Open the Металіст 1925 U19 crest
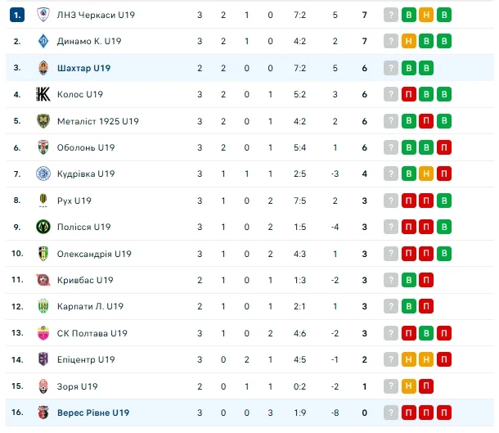The height and width of the screenshot is (433, 499). point(43,121)
